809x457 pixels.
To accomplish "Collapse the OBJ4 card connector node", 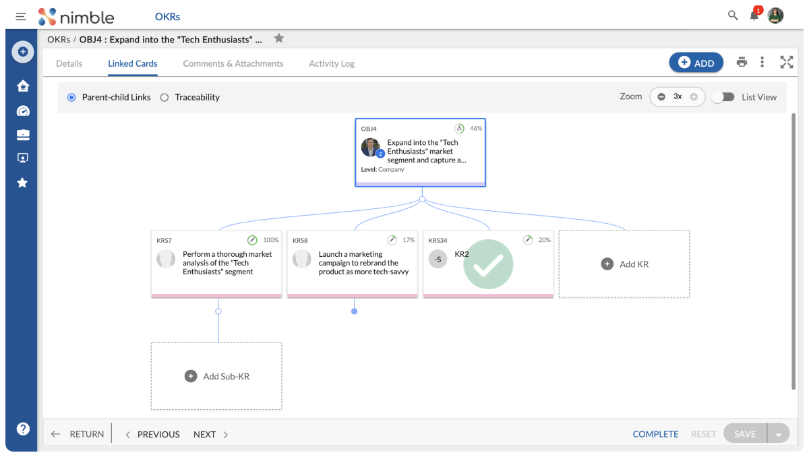I will coord(422,198).
